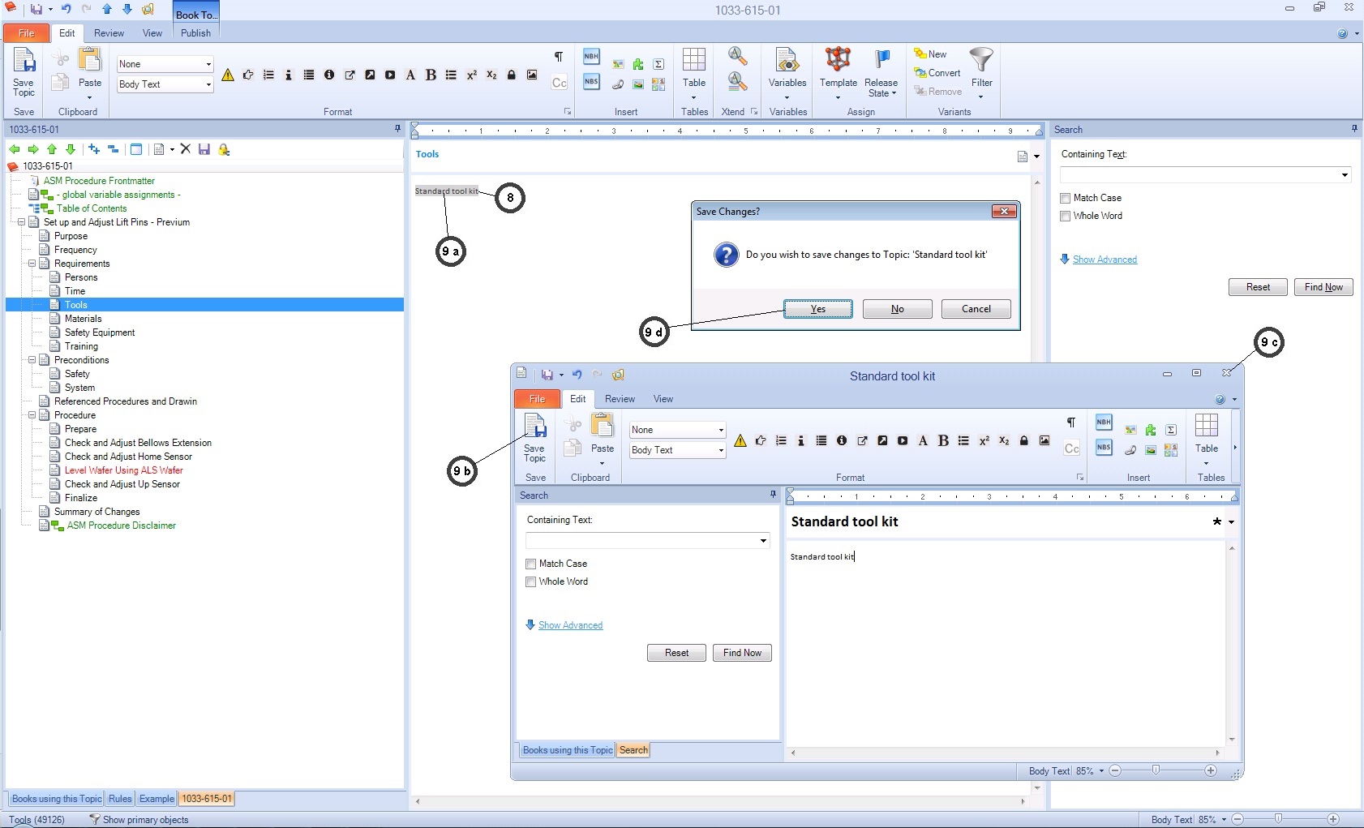Click No in Save Changes dialog
Screen dimensions: 1364x828
point(897,309)
